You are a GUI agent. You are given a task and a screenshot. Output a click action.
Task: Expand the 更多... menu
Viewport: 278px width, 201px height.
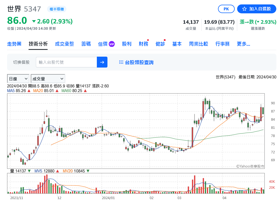(243, 44)
